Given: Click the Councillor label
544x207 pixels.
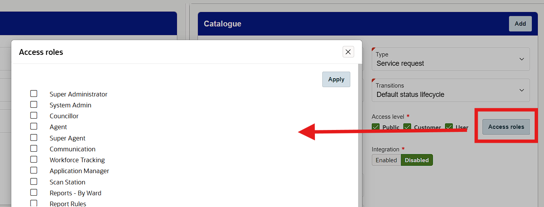Looking at the screenshot, I should [x=64, y=116].
